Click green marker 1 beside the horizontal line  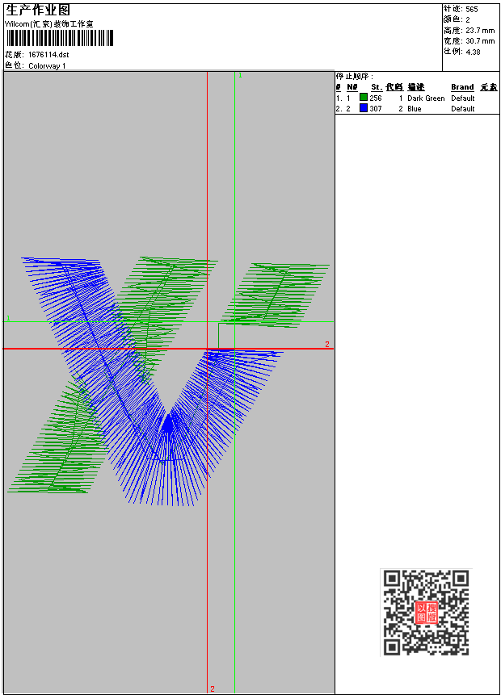(x=8, y=318)
